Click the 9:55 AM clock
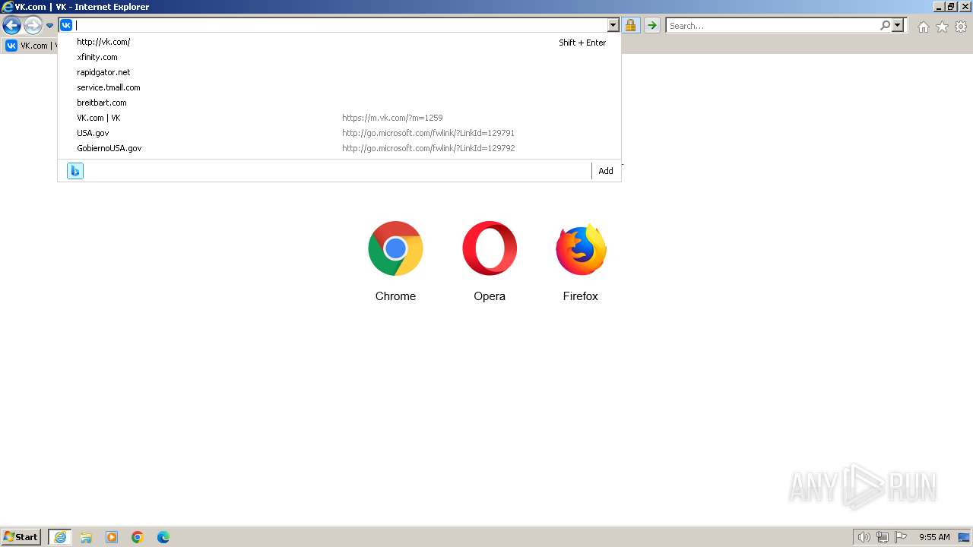The height and width of the screenshot is (547, 973). point(934,537)
